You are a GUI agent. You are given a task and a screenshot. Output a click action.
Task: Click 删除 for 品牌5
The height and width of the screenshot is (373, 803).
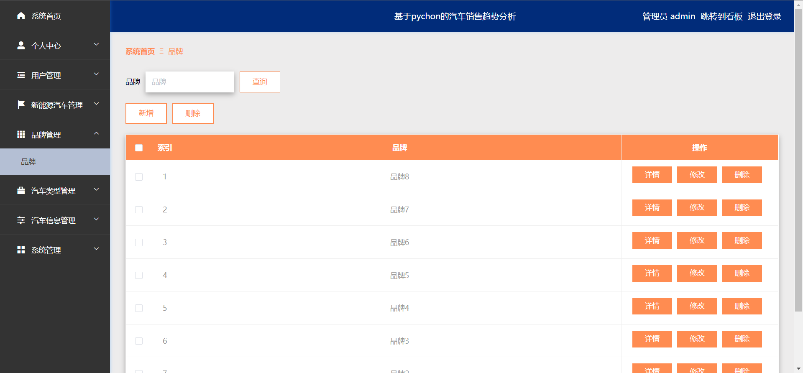[742, 273]
